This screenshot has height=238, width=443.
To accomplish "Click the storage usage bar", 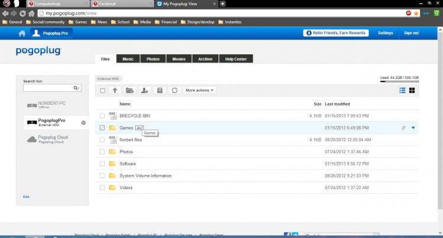I will [399, 81].
